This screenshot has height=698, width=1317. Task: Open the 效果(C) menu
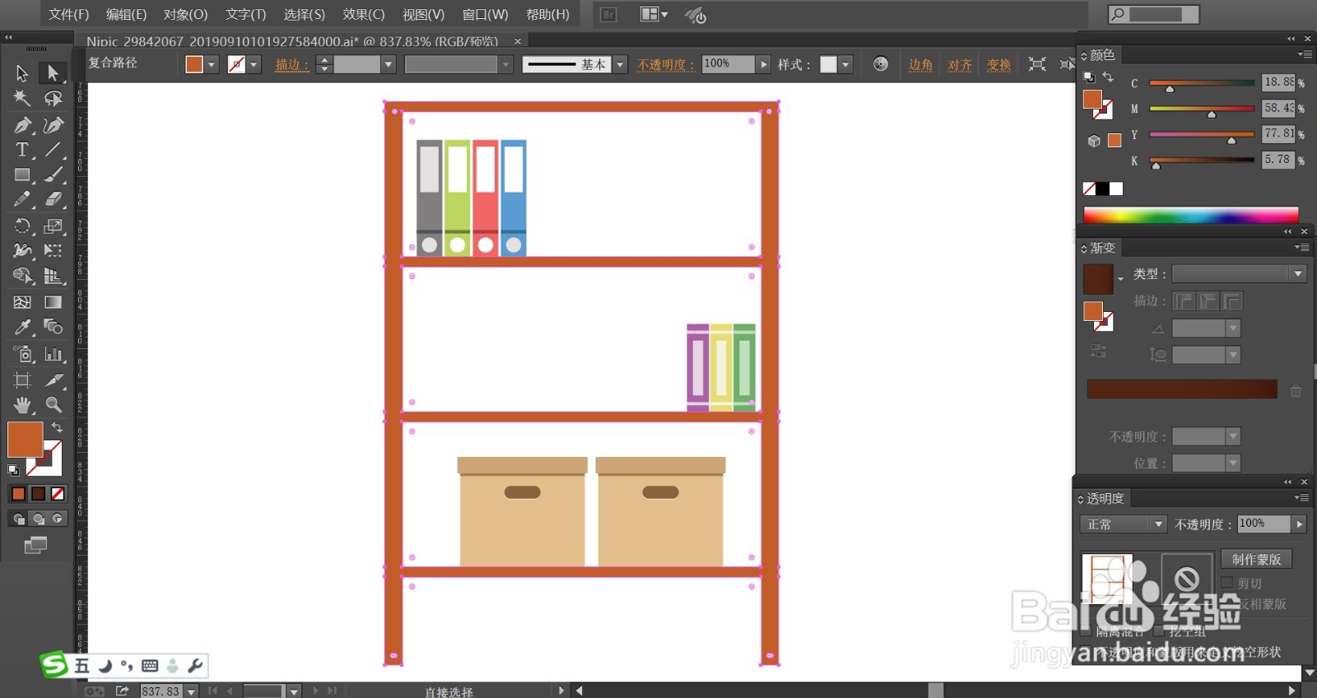click(364, 14)
